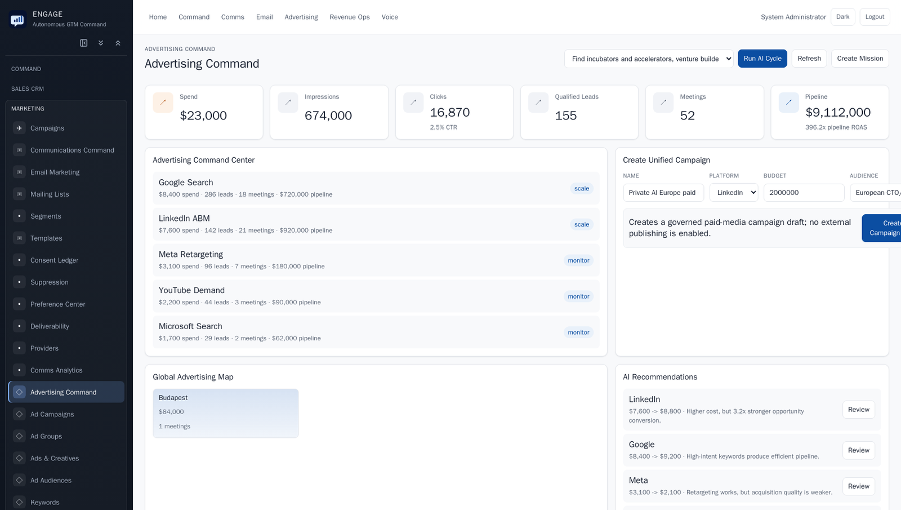This screenshot has height=510, width=901.
Task: Click the Mailing Lists sidebar icon
Action: (x=19, y=194)
